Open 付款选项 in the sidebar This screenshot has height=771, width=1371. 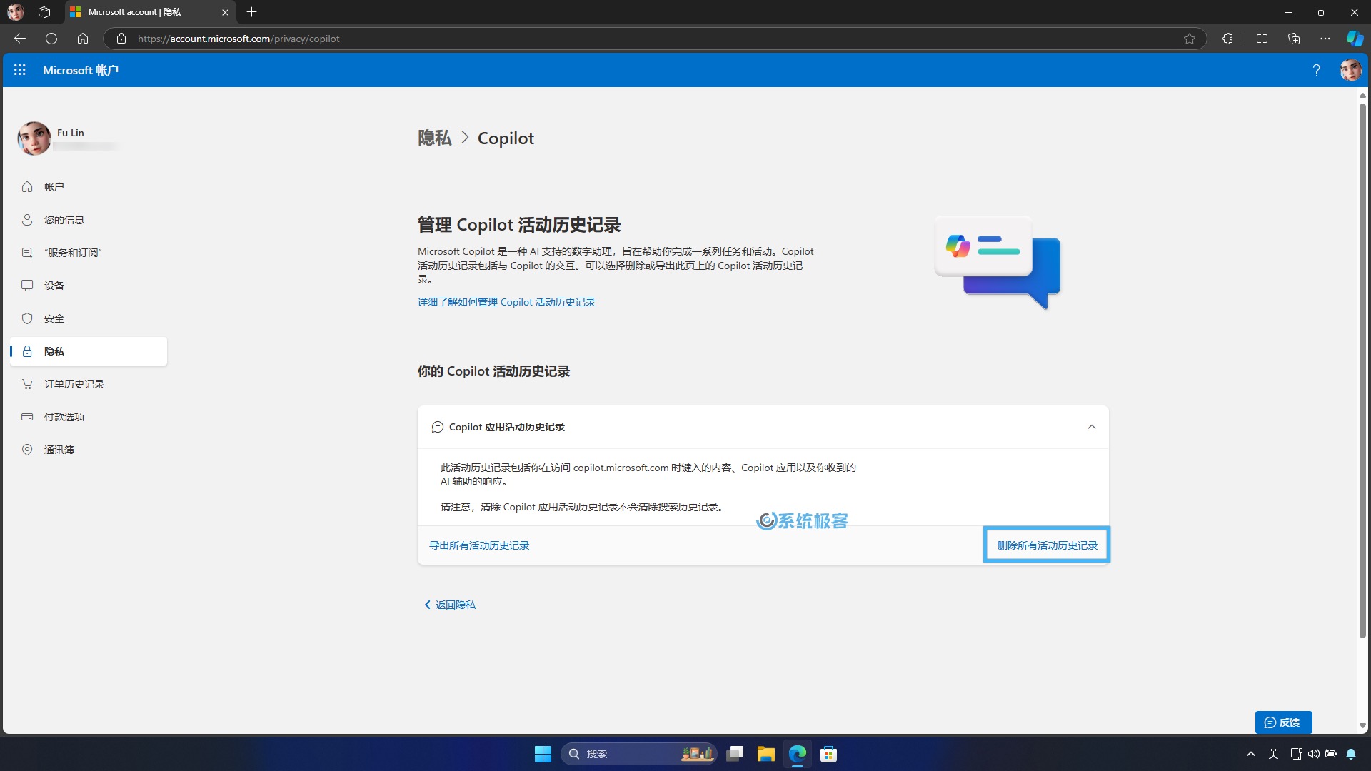89,417
